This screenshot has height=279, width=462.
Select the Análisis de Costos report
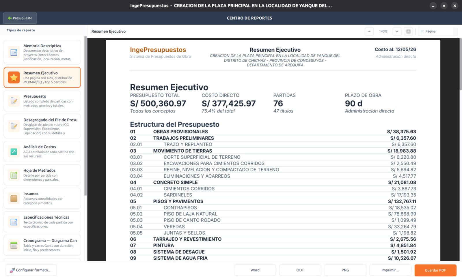42,151
